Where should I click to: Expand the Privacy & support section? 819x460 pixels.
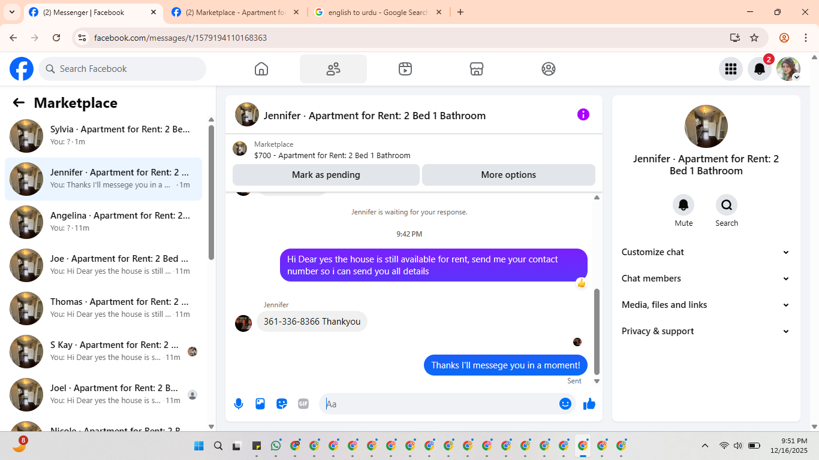pos(706,331)
